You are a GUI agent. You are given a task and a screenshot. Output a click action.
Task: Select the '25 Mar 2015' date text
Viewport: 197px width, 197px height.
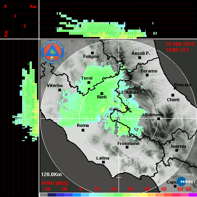tap(180, 44)
